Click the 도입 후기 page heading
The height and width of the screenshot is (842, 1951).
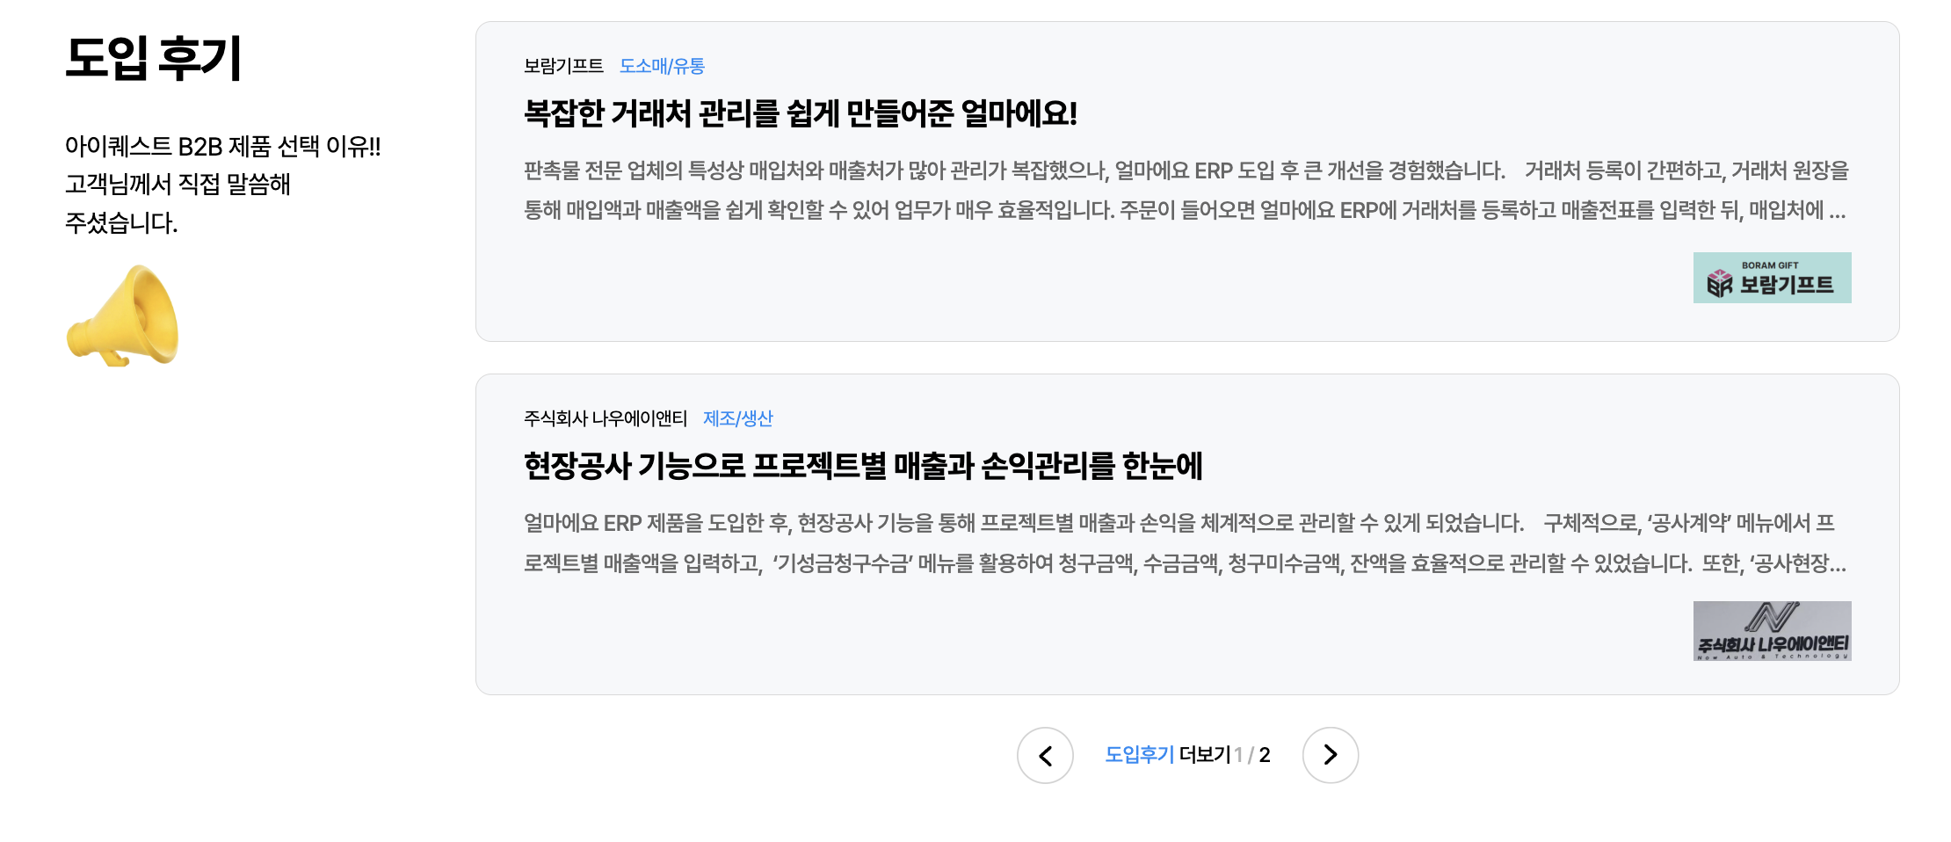pos(155,60)
